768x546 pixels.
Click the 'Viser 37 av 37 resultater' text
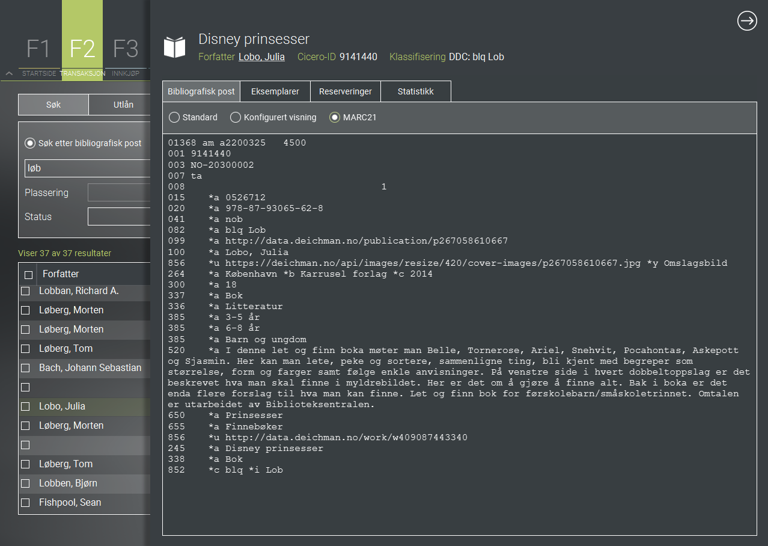pyautogui.click(x=65, y=253)
